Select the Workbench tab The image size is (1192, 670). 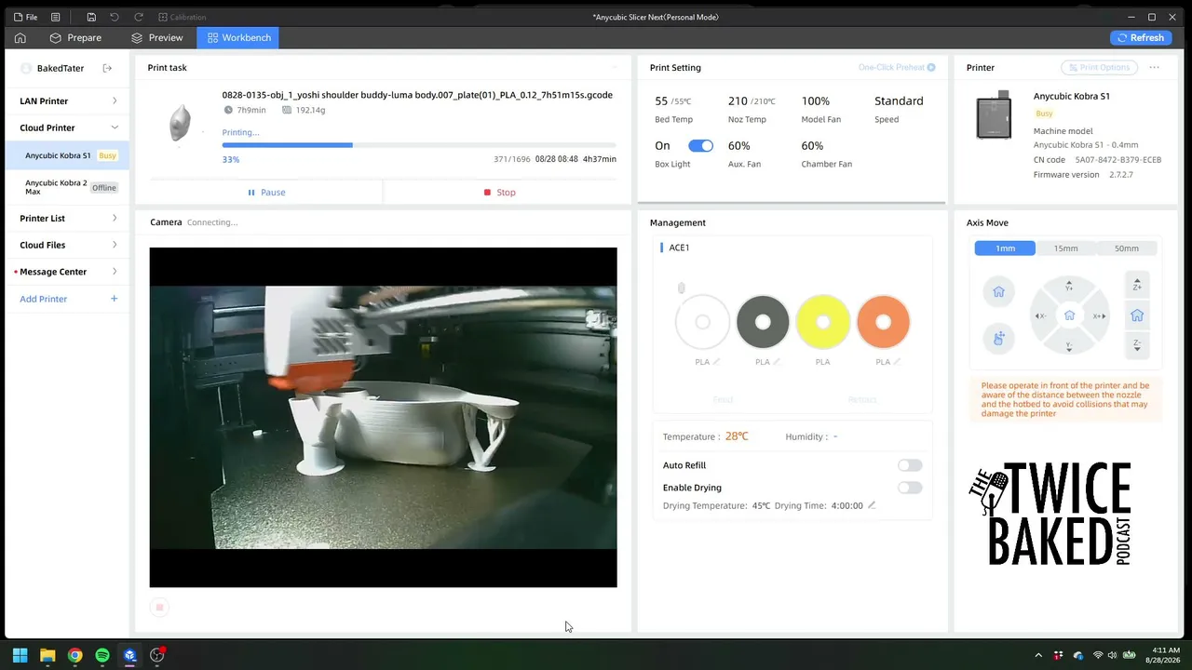pyautogui.click(x=238, y=38)
